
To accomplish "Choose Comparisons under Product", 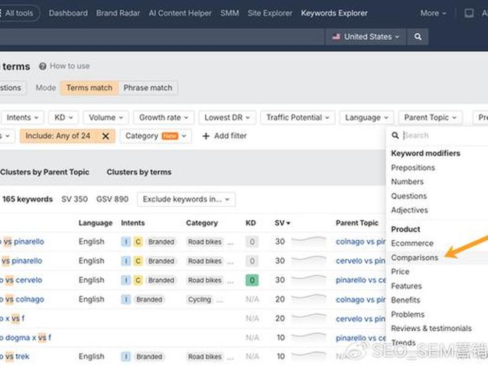I will pos(415,257).
